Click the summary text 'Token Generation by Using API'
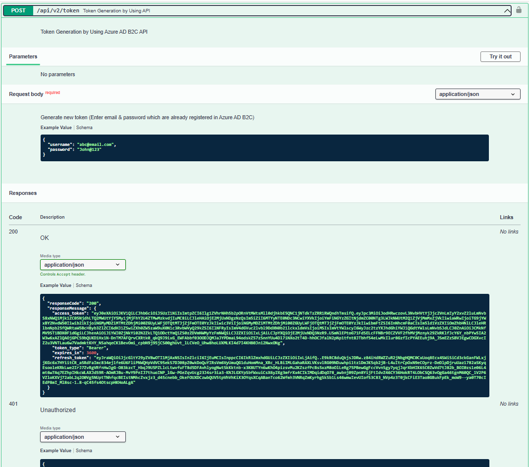Screen dimensions: 529x467 coord(116,11)
